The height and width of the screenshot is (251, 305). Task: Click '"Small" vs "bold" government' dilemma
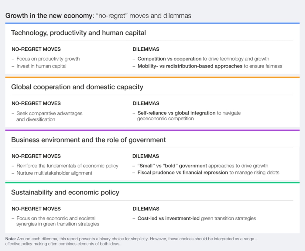[172, 166]
